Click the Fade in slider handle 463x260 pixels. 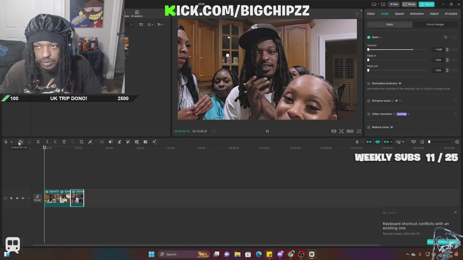pos(368,60)
